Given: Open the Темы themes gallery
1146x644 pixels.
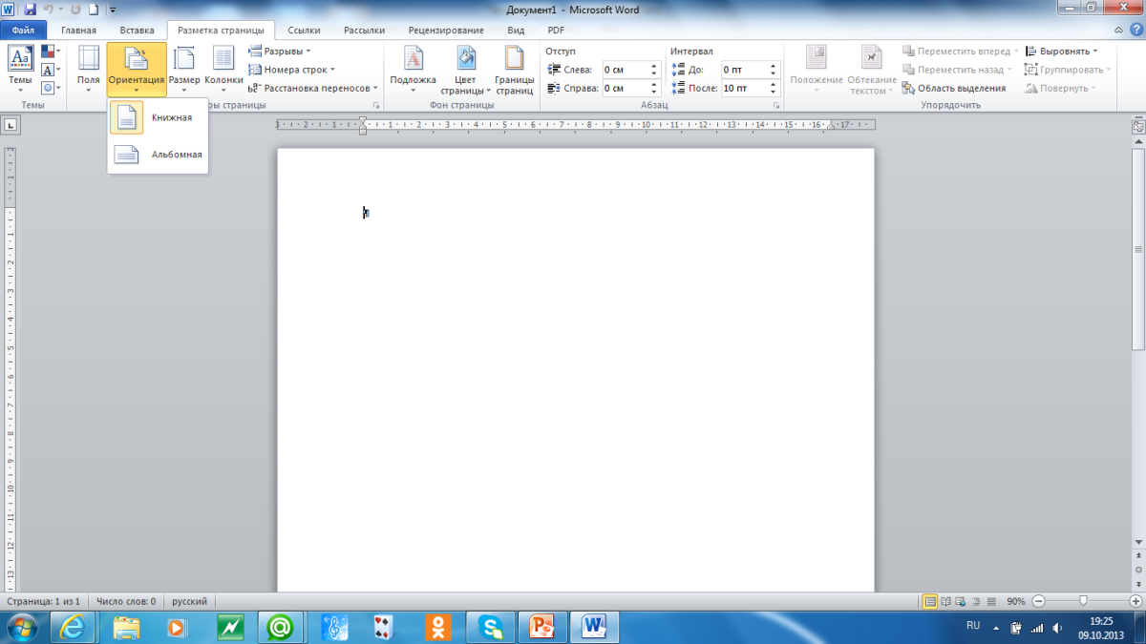Looking at the screenshot, I should (x=20, y=70).
